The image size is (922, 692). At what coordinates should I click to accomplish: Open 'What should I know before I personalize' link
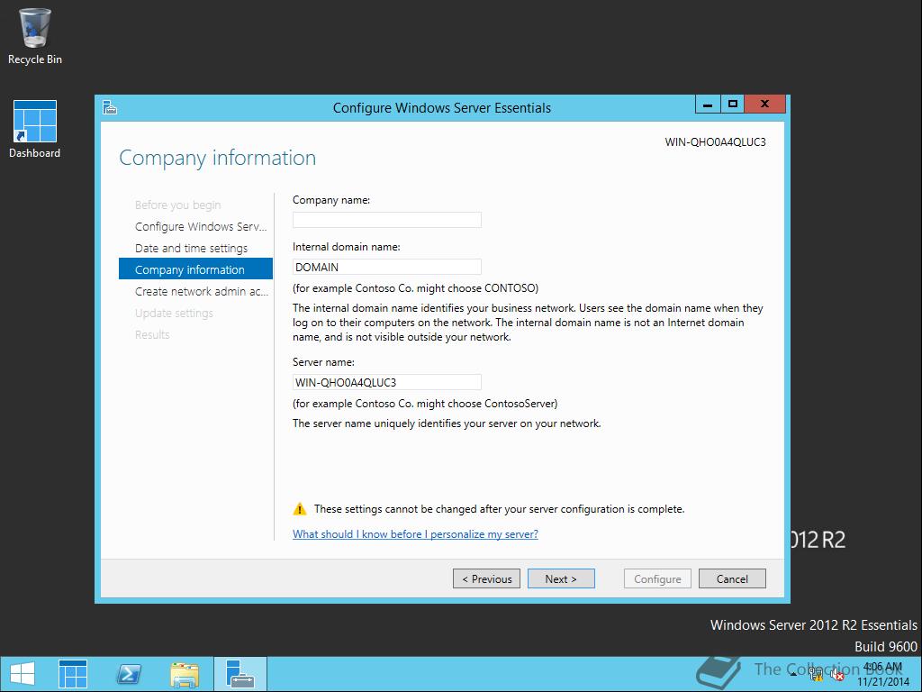(x=415, y=533)
